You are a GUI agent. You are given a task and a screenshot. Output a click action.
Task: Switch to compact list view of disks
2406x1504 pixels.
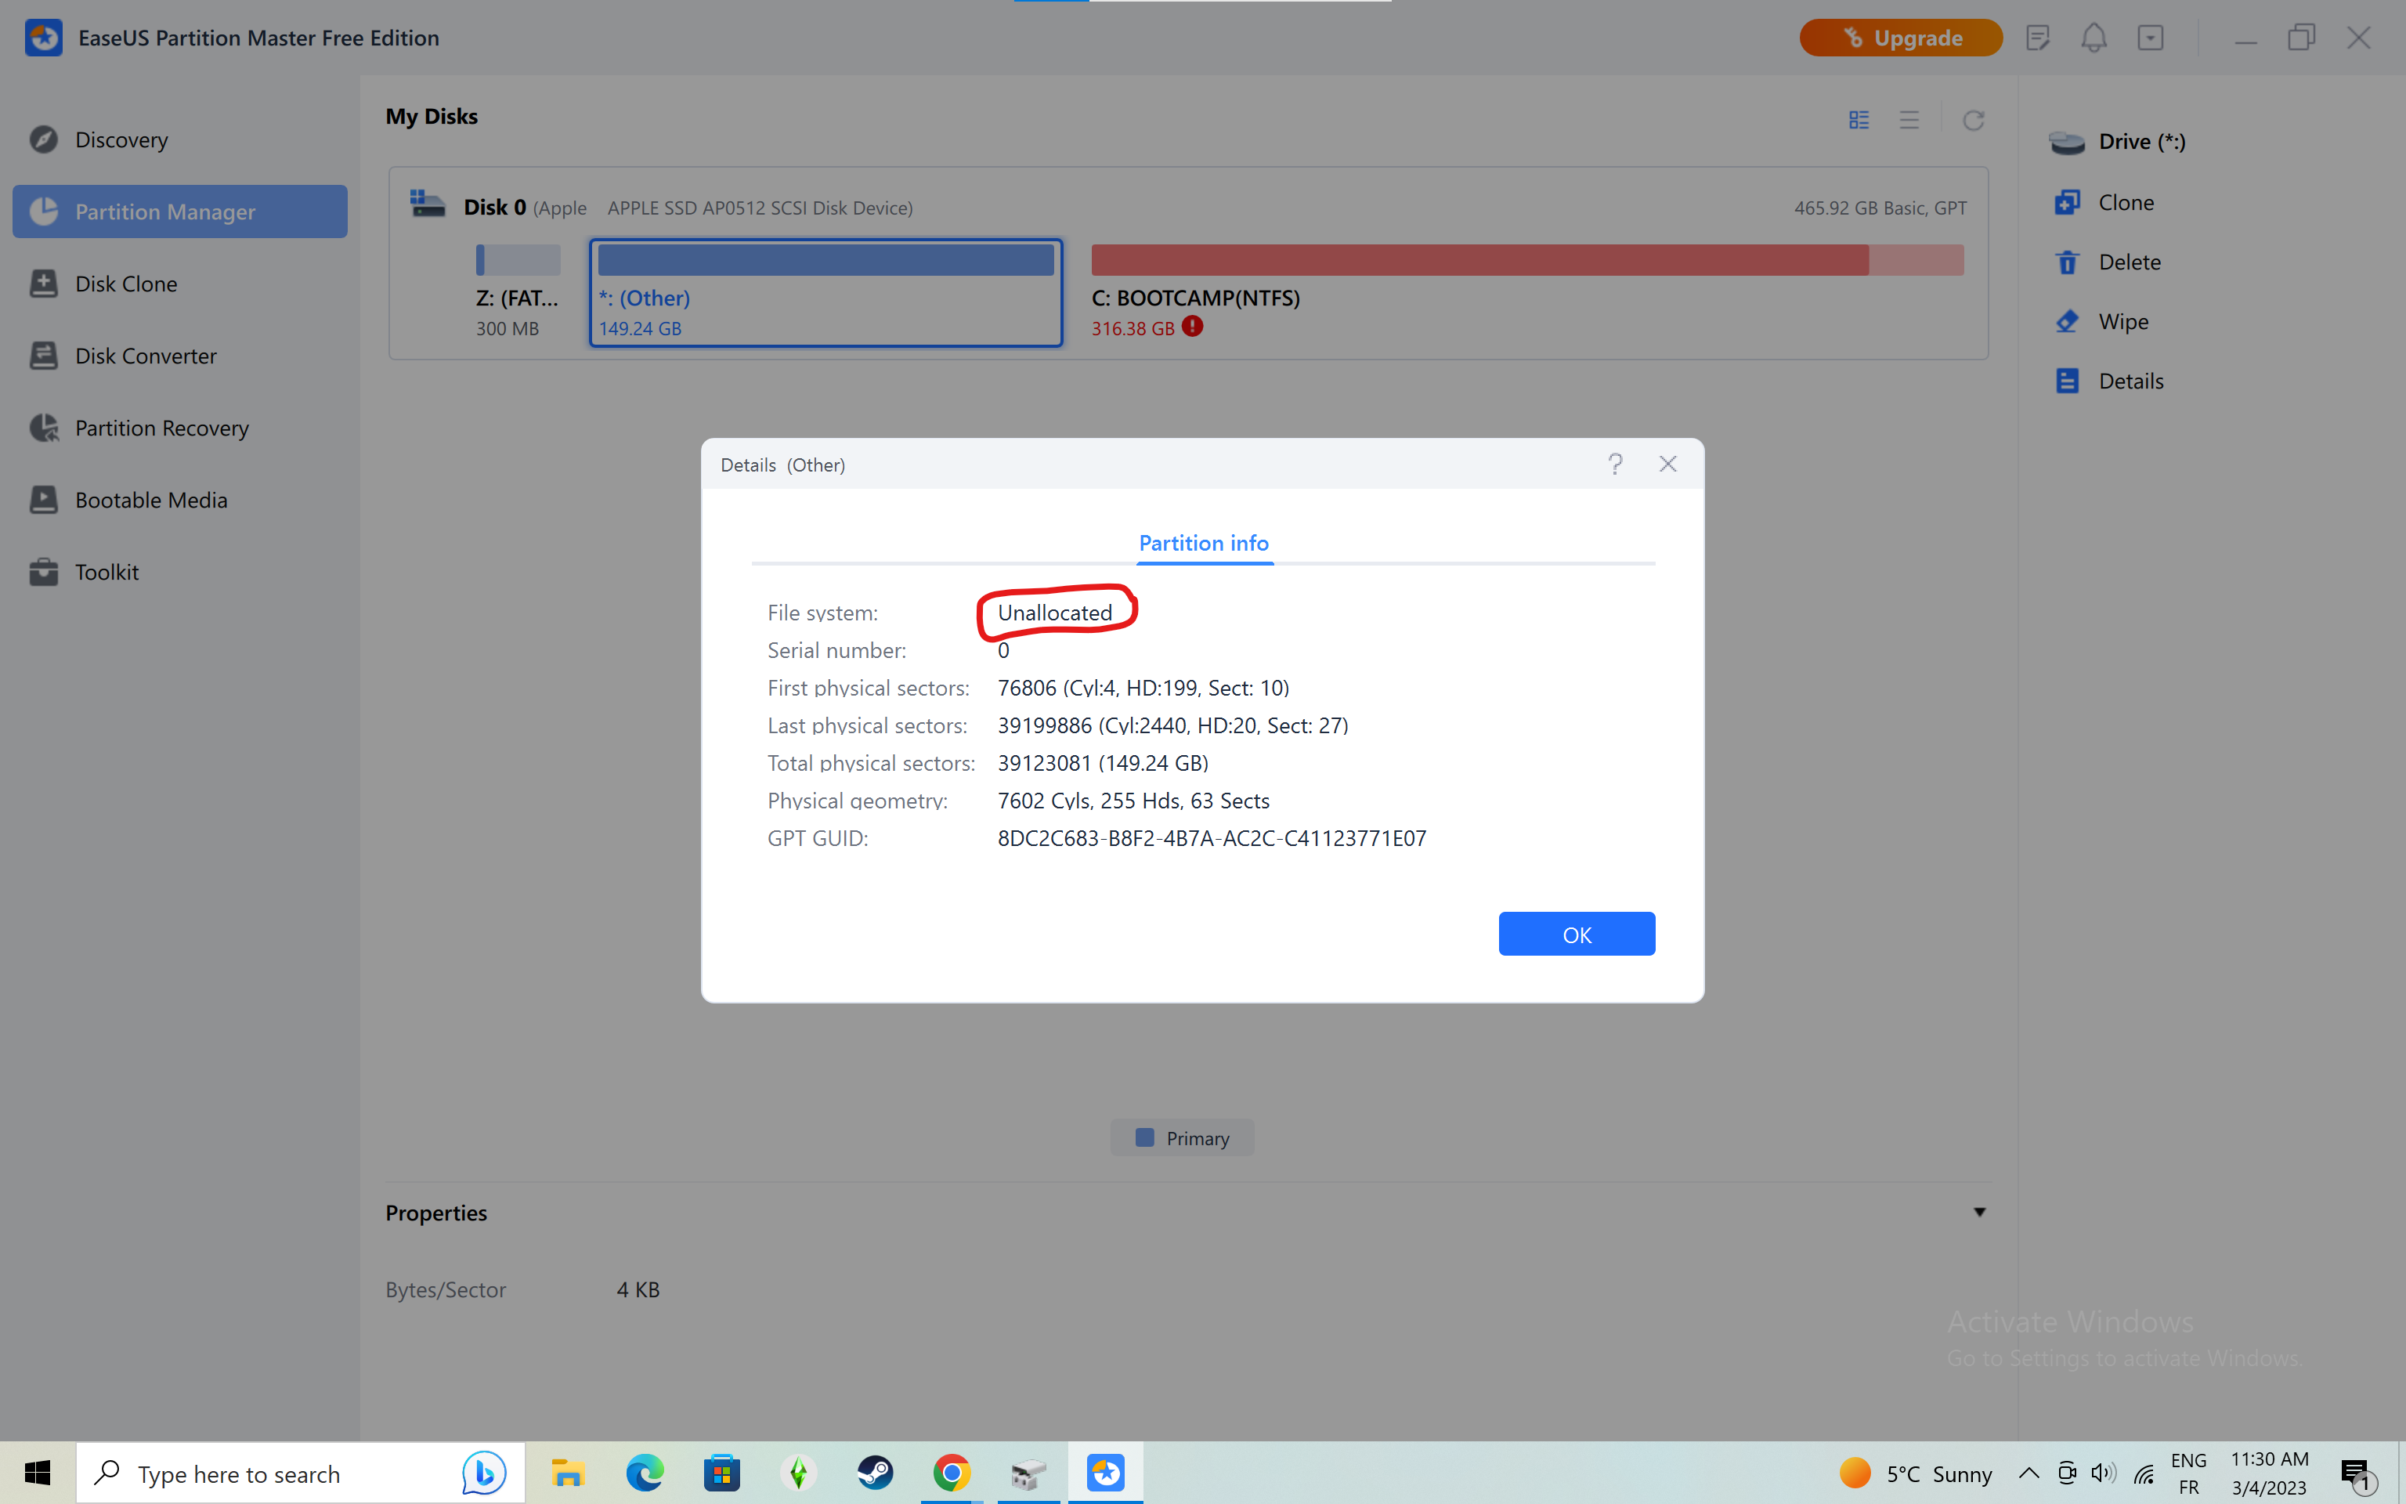(x=1909, y=119)
